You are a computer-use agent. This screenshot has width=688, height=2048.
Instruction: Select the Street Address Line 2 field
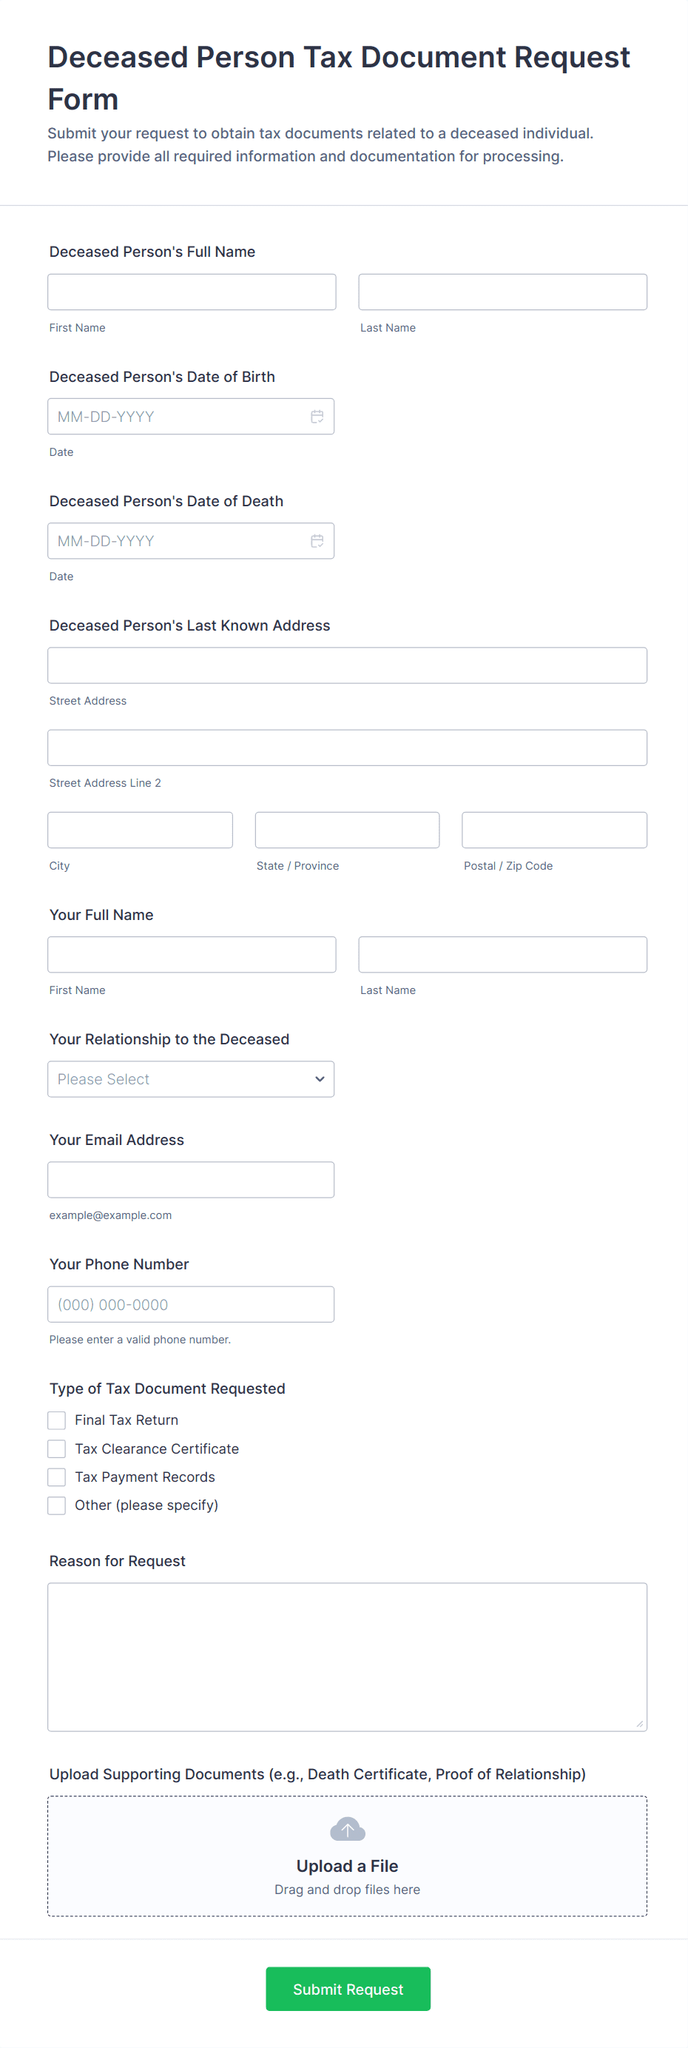347,748
